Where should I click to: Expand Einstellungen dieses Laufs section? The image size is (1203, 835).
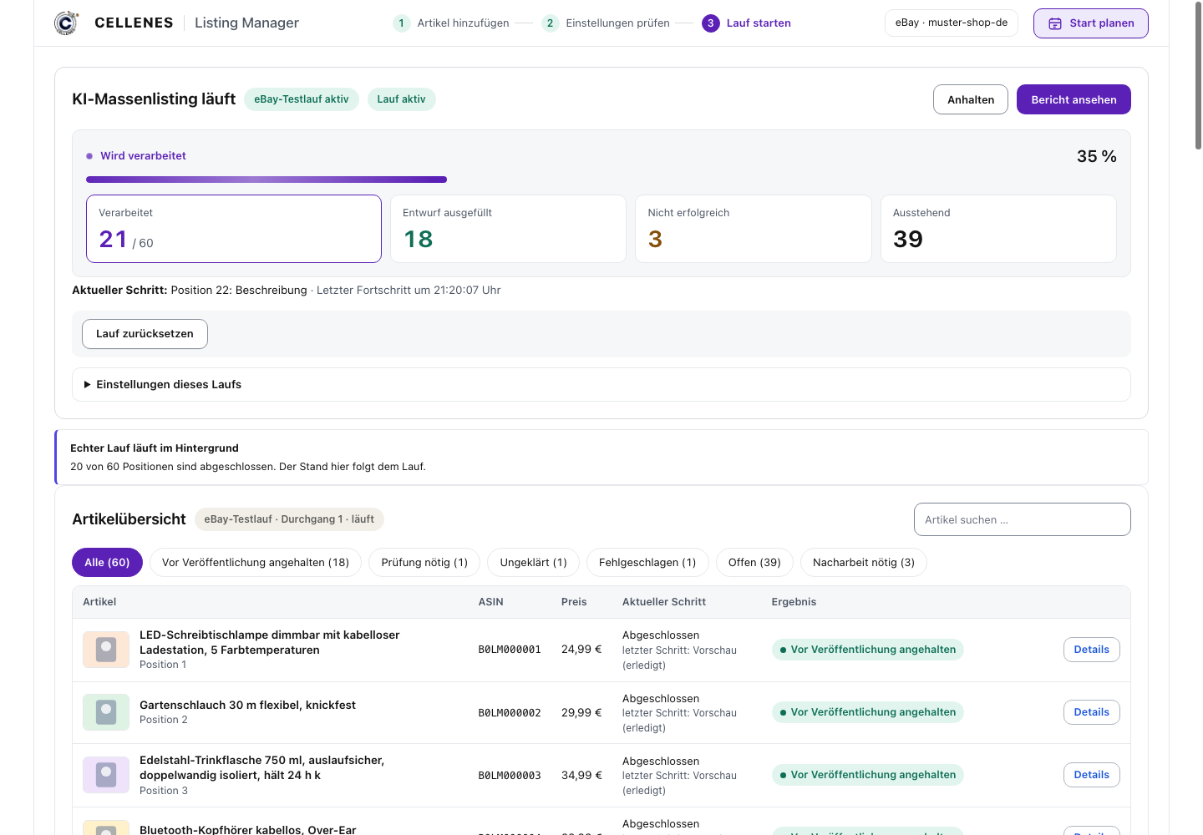601,384
